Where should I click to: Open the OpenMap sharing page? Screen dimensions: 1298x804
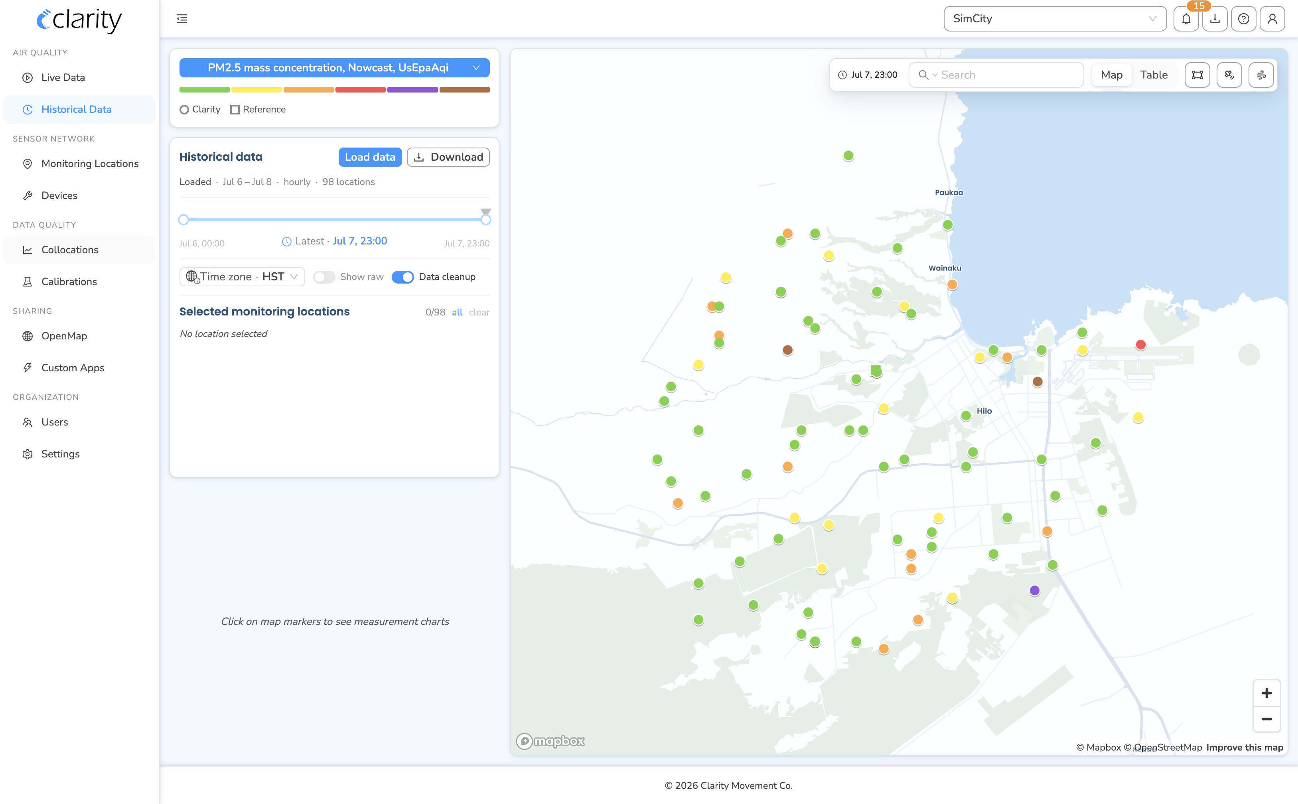coord(79,336)
